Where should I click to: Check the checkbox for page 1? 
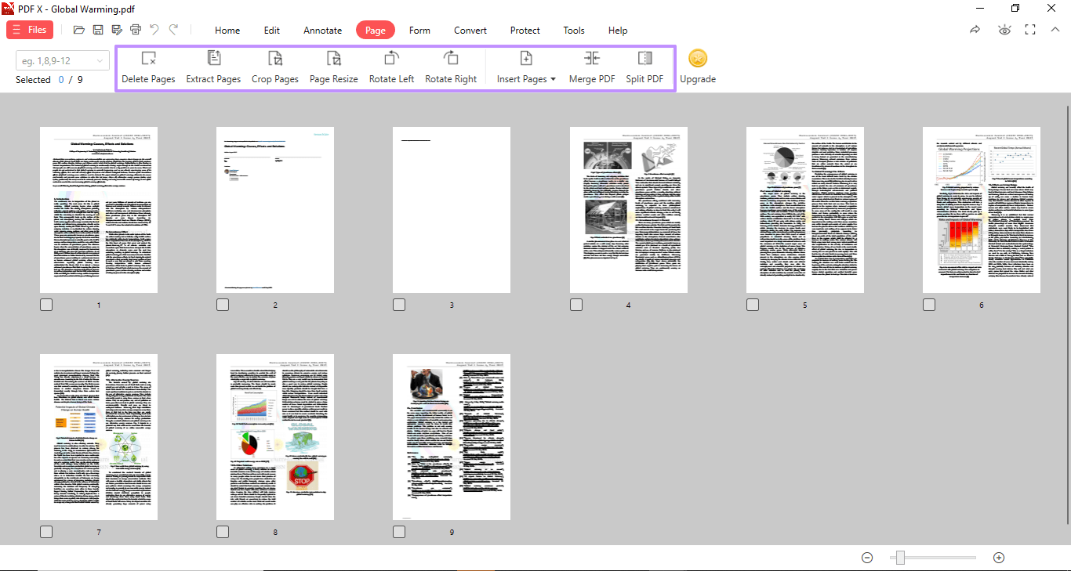coord(45,304)
